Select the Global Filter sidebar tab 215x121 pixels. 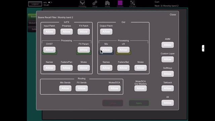click(32, 23)
